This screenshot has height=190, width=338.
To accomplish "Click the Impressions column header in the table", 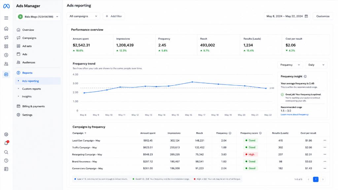I will (x=174, y=133).
